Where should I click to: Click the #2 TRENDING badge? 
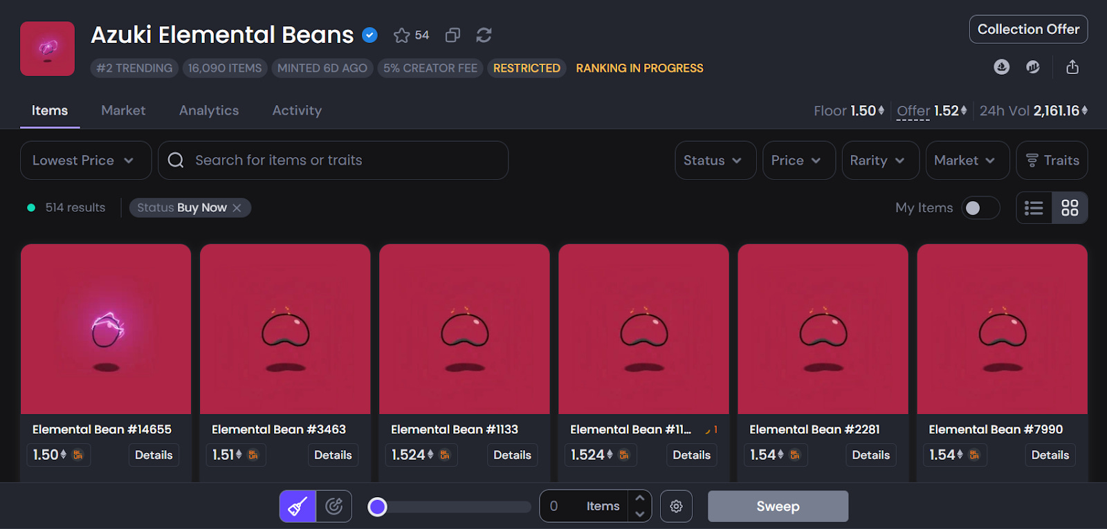click(x=134, y=68)
